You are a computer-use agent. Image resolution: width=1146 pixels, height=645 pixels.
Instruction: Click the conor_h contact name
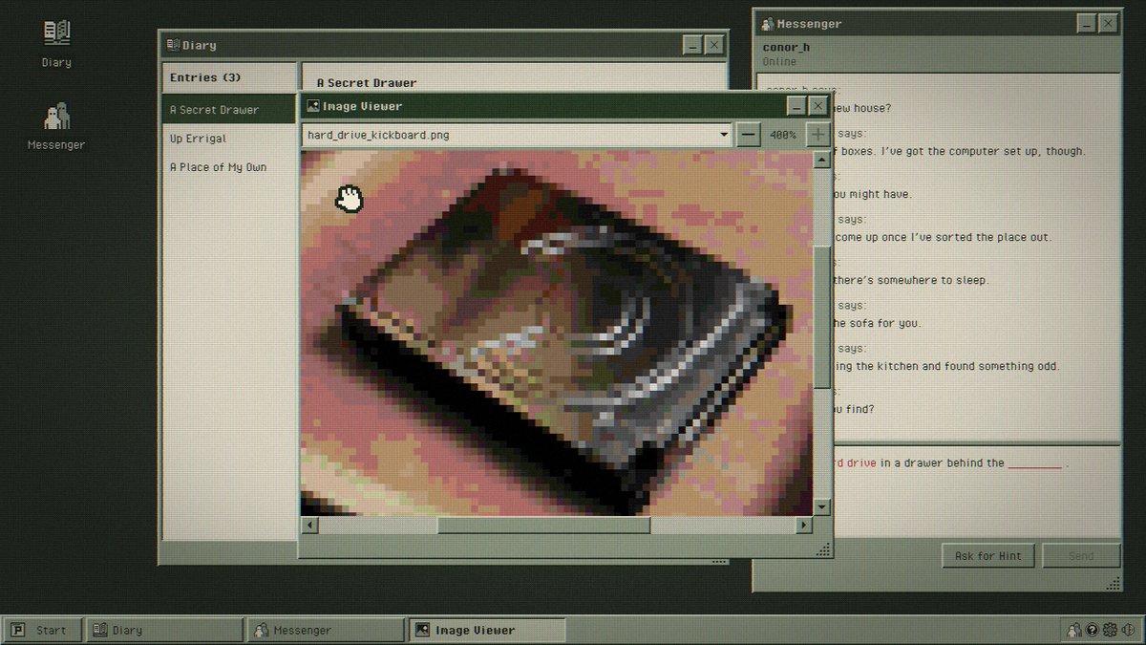(788, 47)
